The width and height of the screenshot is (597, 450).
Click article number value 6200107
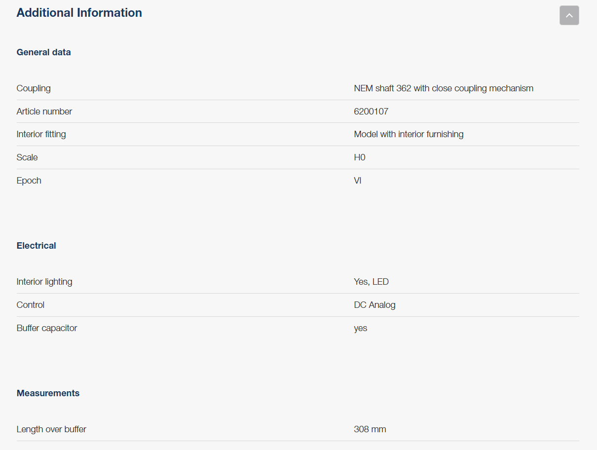[x=371, y=112]
